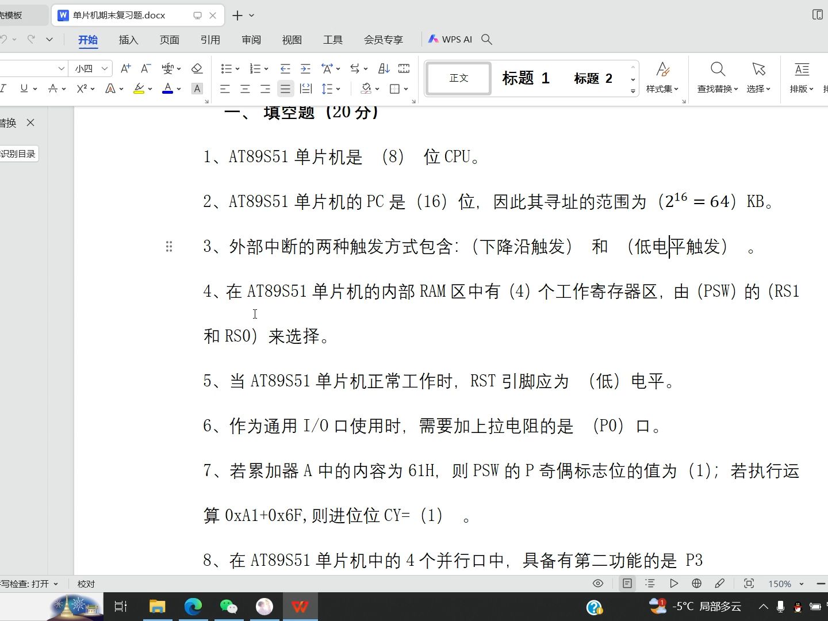This screenshot has height=621, width=828.
Task: Close the 替换 side panel
Action: pyautogui.click(x=30, y=122)
